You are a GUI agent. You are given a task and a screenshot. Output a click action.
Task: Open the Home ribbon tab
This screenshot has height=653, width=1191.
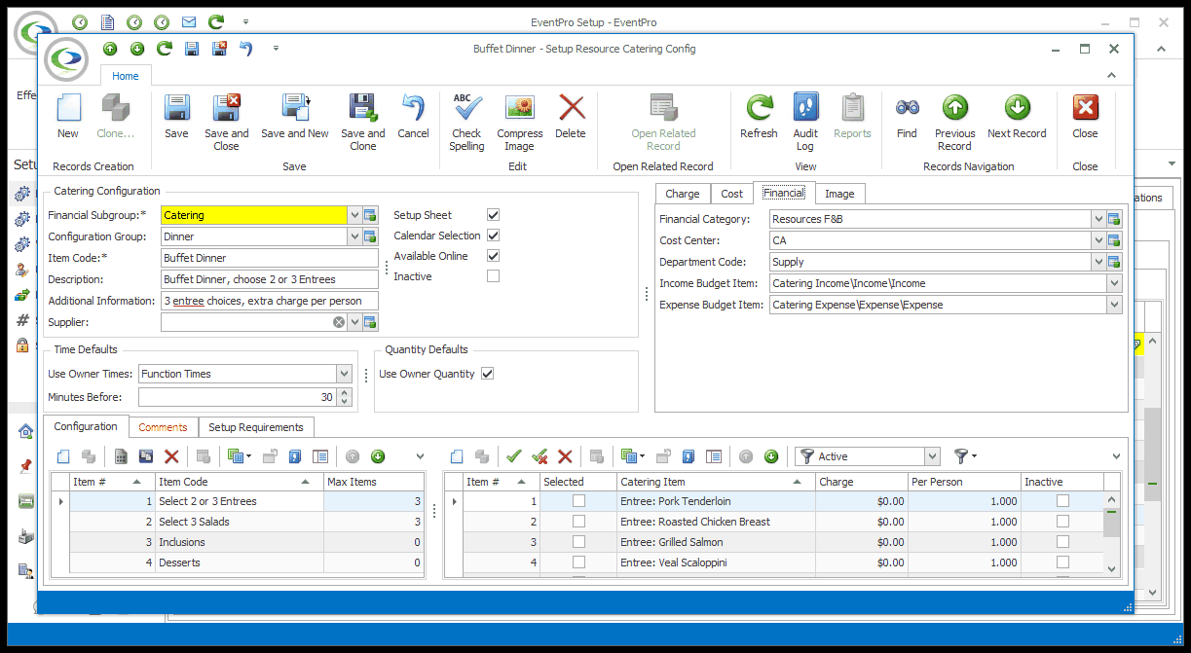coord(126,76)
